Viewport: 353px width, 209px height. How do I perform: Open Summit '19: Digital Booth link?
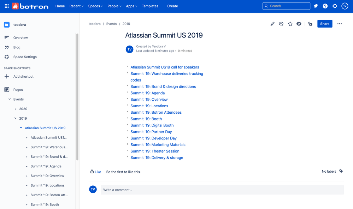pyautogui.click(x=152, y=125)
